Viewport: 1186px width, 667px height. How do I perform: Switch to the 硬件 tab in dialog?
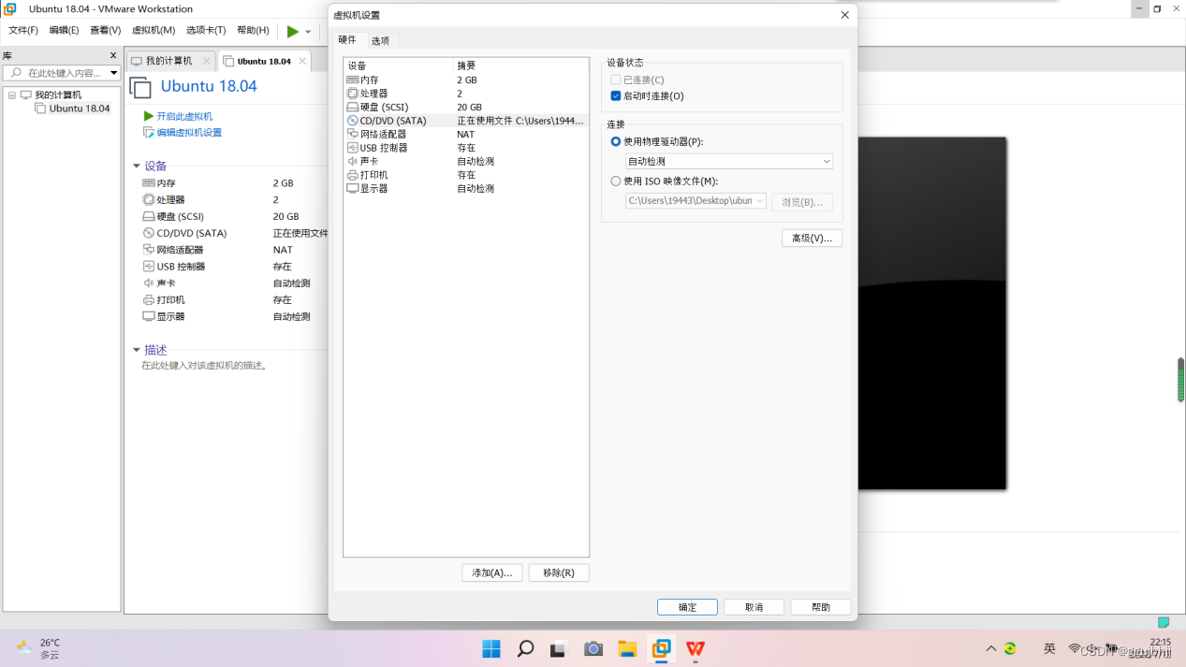coord(347,39)
